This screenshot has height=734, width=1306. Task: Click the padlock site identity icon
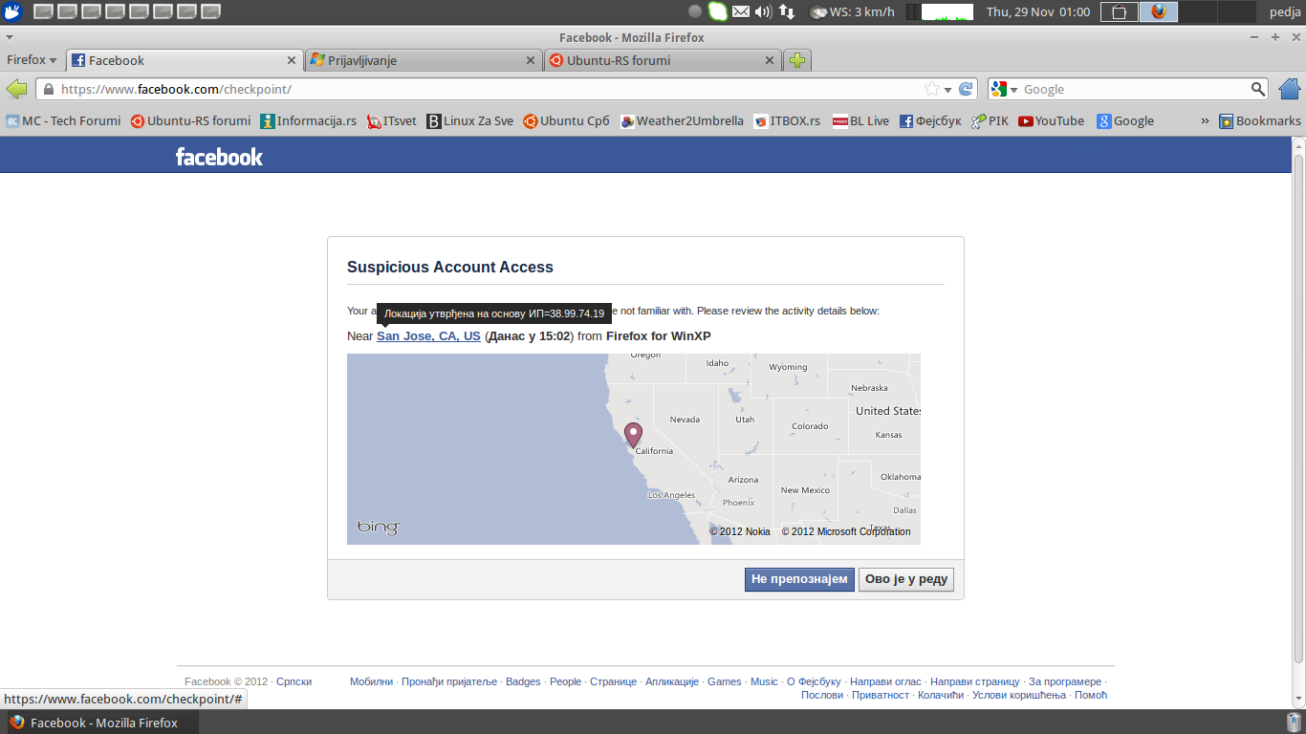click(x=49, y=89)
